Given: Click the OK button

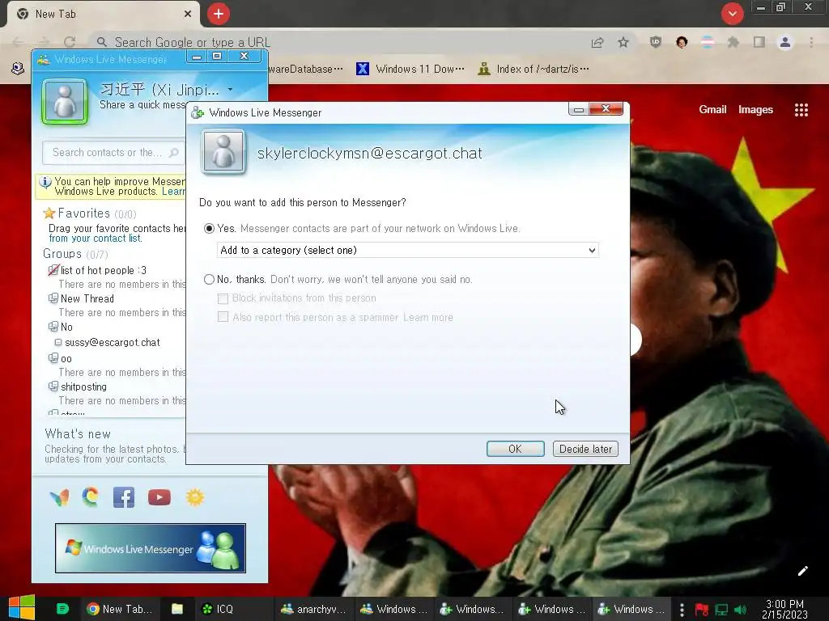Looking at the screenshot, I should pos(516,449).
